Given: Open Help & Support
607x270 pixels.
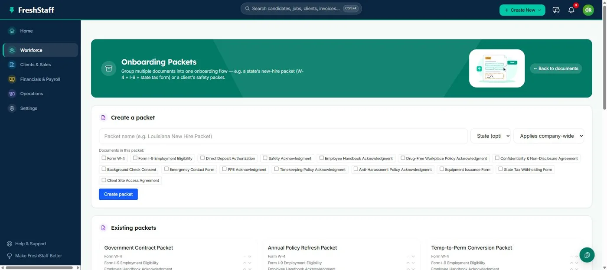Looking at the screenshot, I should pos(30,244).
